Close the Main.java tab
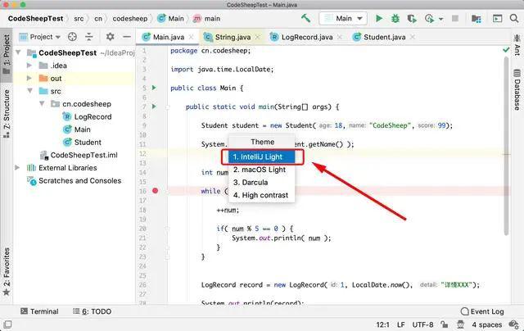Image resolution: width=524 pixels, height=331 pixels. 191,37
